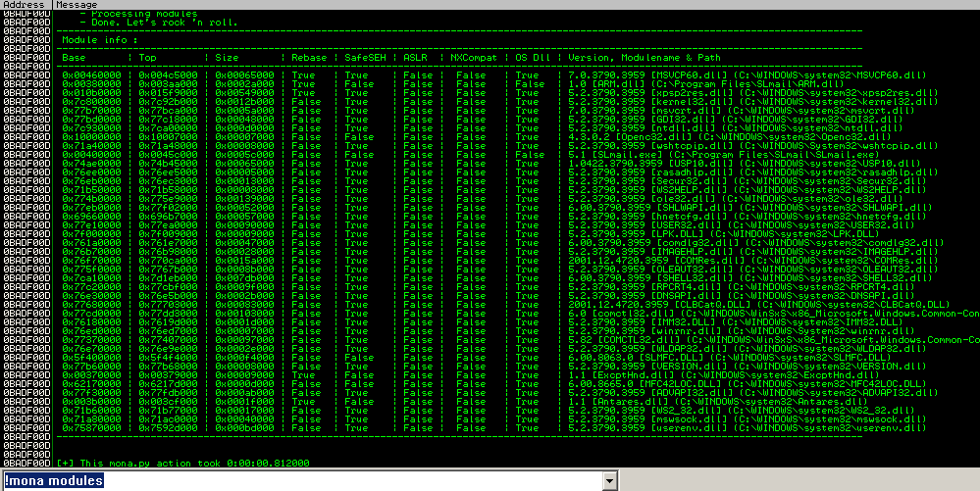Click the 'SafeSEH' column label in log
This screenshot has height=491, width=980.
(365, 58)
